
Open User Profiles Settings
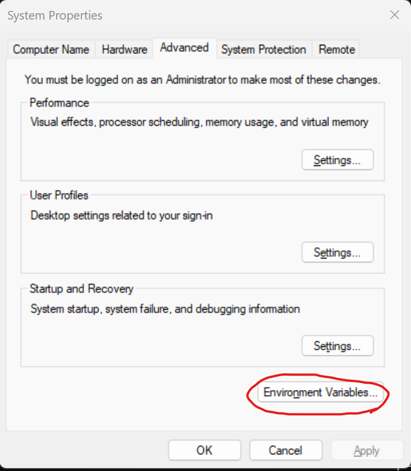tap(337, 252)
